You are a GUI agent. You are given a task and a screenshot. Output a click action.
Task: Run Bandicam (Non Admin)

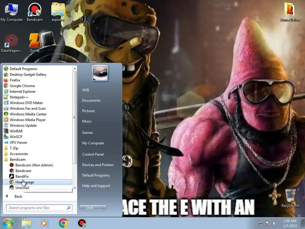click(38, 165)
